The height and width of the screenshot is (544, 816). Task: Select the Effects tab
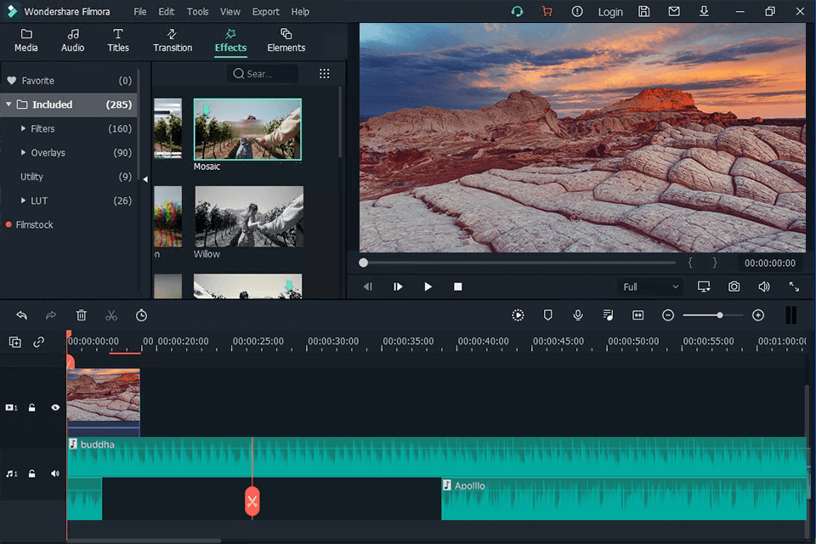point(230,41)
